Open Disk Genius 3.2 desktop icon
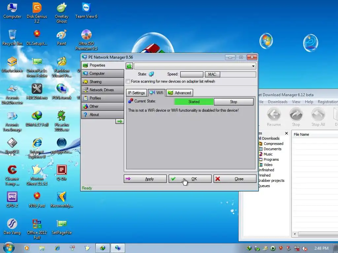Image resolution: width=338 pixels, height=253 pixels. pyautogui.click(x=37, y=13)
